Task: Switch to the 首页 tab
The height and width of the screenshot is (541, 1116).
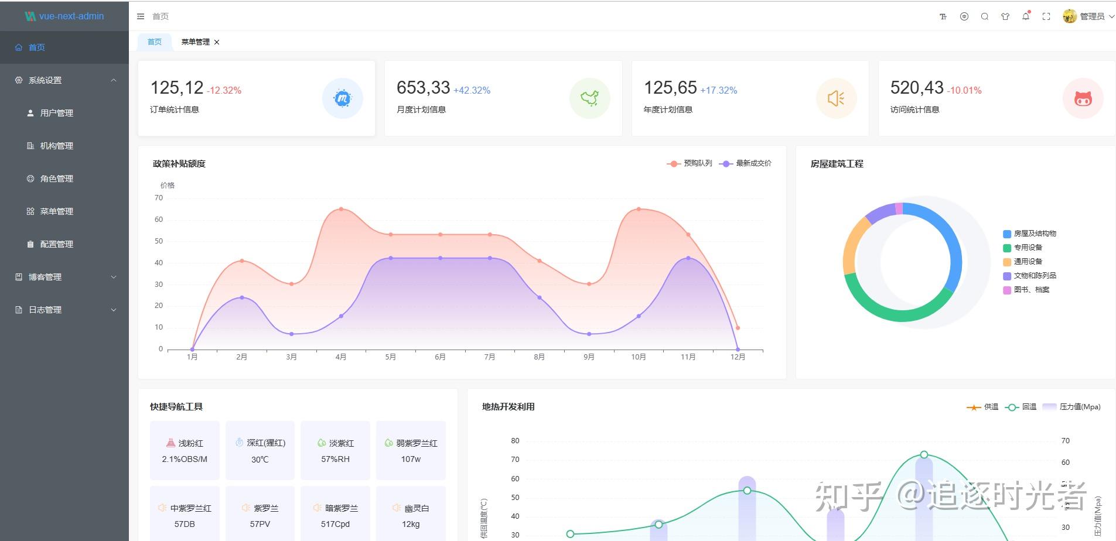Action: coord(154,42)
